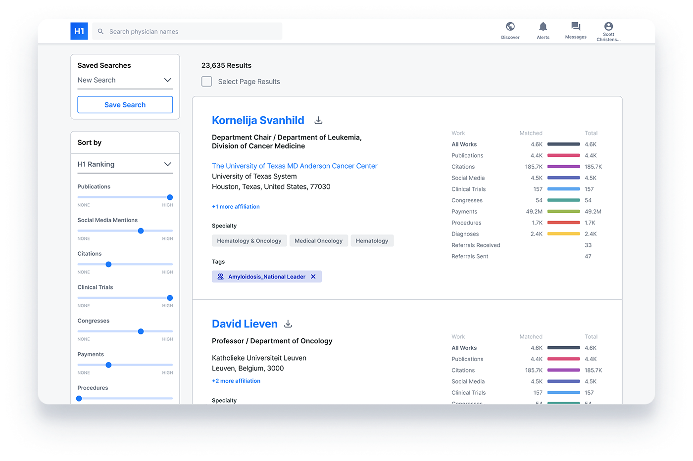The image size is (693, 461).
Task: Open the Messages chat icon
Action: click(x=576, y=26)
